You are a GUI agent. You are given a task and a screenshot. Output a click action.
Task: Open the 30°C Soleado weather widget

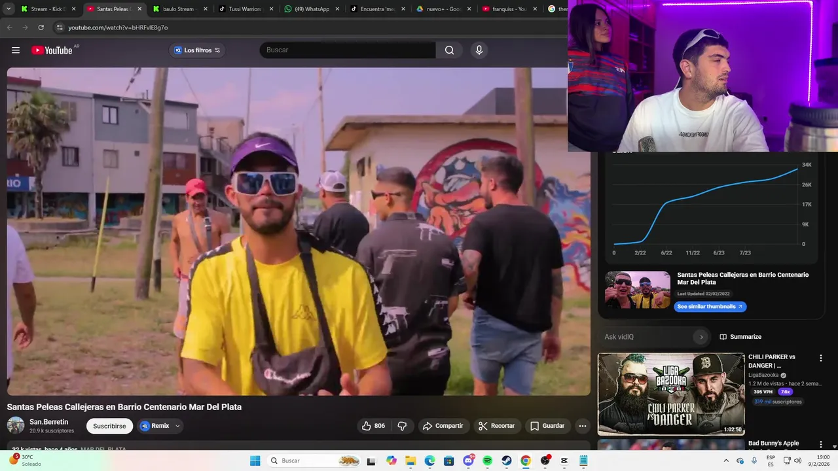pyautogui.click(x=25, y=461)
